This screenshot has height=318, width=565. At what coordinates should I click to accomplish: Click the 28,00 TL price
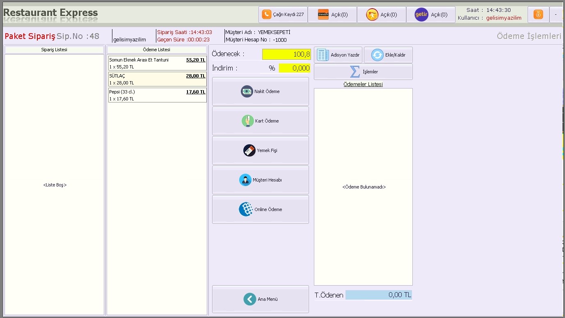click(x=196, y=76)
